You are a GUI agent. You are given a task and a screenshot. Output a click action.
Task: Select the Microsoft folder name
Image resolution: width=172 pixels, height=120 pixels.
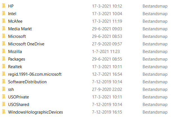(x=17, y=36)
